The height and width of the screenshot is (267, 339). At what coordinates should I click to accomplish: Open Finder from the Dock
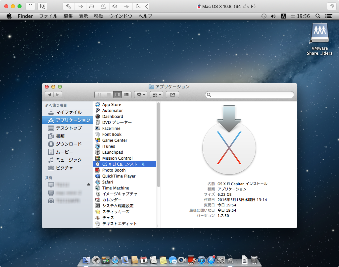click(86, 260)
